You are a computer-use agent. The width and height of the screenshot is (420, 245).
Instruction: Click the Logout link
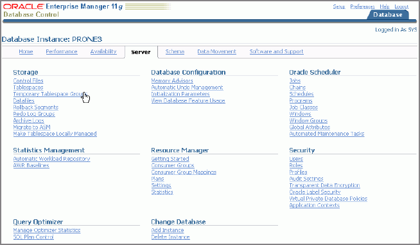click(401, 6)
